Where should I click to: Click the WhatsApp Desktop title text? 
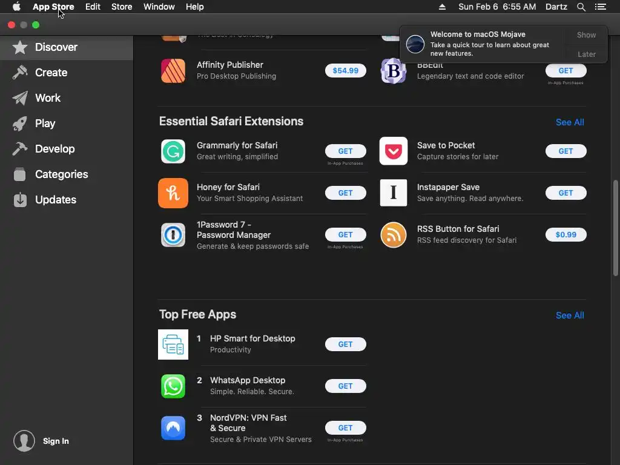[248, 380]
